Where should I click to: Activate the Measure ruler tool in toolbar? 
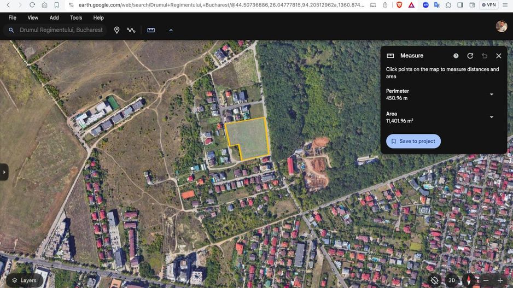[x=151, y=30]
